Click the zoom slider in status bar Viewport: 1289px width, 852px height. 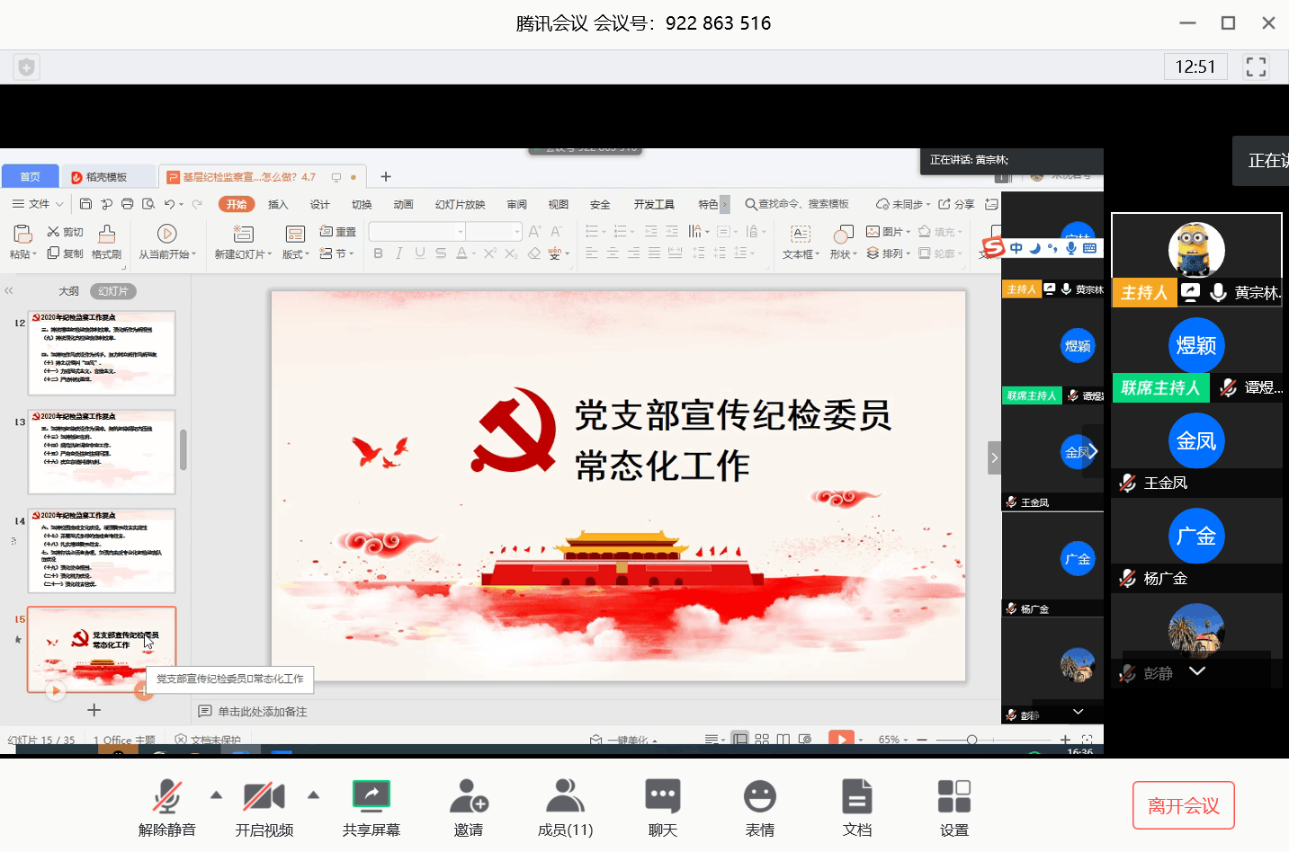(971, 740)
